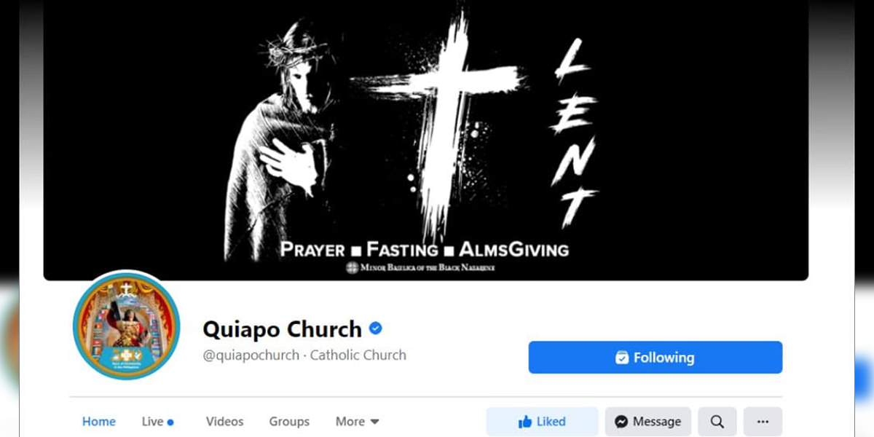This screenshot has height=437, width=874.
Task: Click the blue dot next to Live
Action: pos(170,422)
